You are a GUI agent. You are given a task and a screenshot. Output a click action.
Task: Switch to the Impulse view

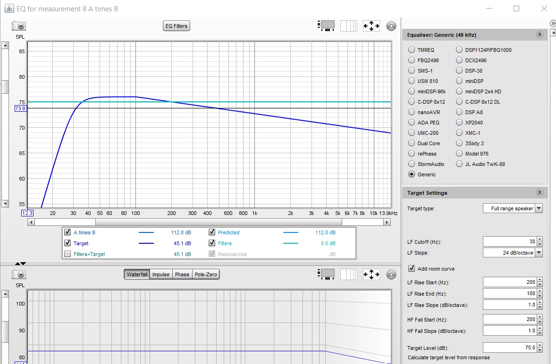(x=160, y=274)
